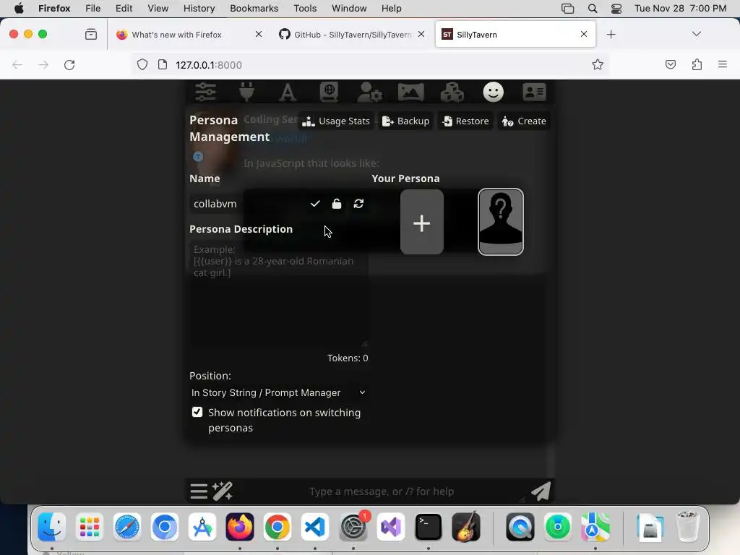Screen dimensions: 740x555
Task: Open Firefox extensions puzzle icon
Action: coord(697,64)
